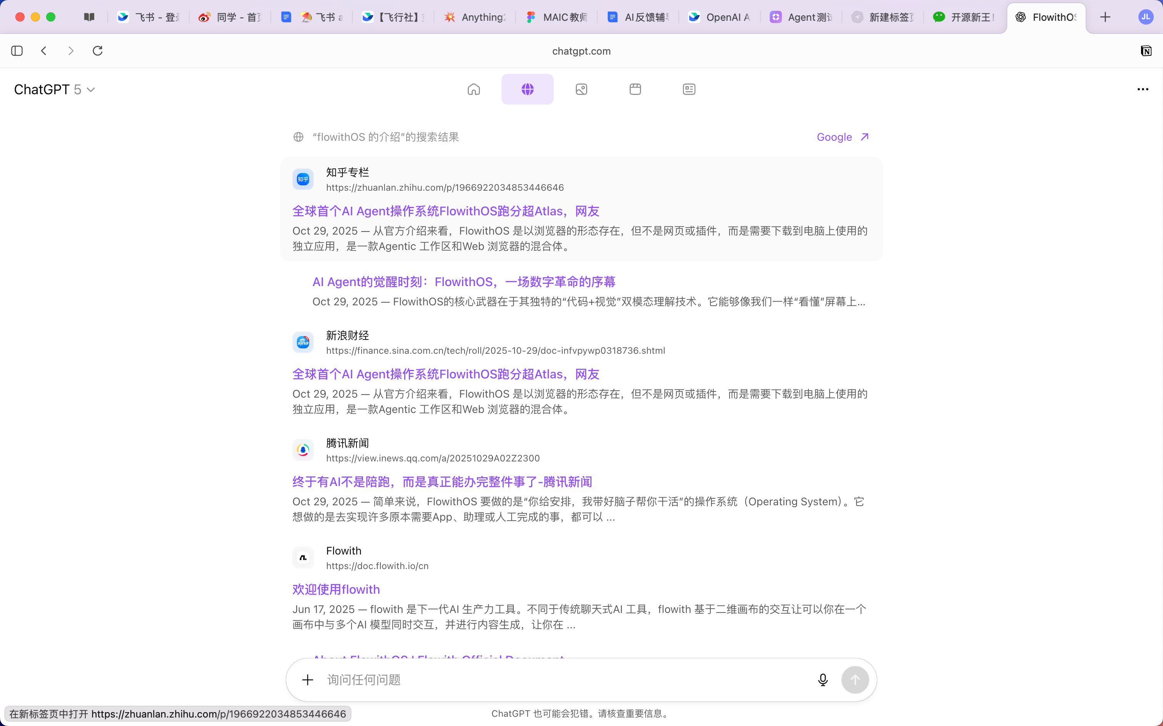
Task: Open the bookmarks book icon in tab bar
Action: click(89, 17)
